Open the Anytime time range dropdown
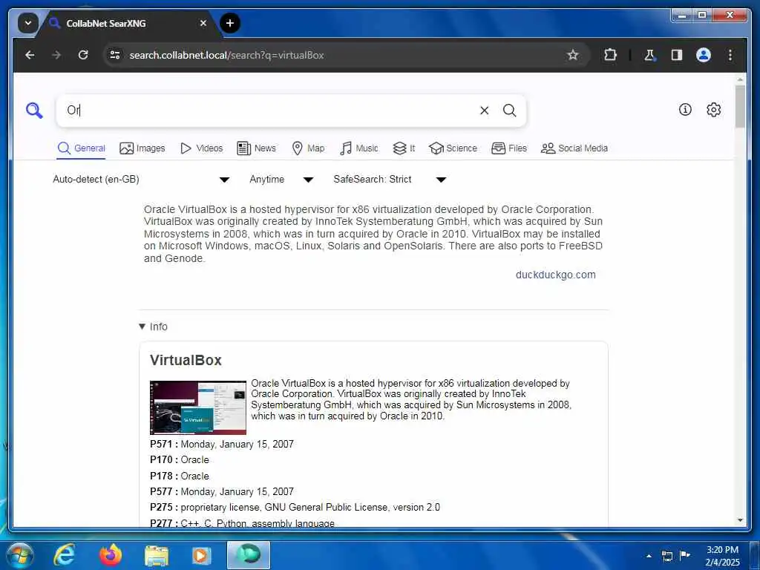The image size is (760, 570). click(281, 180)
